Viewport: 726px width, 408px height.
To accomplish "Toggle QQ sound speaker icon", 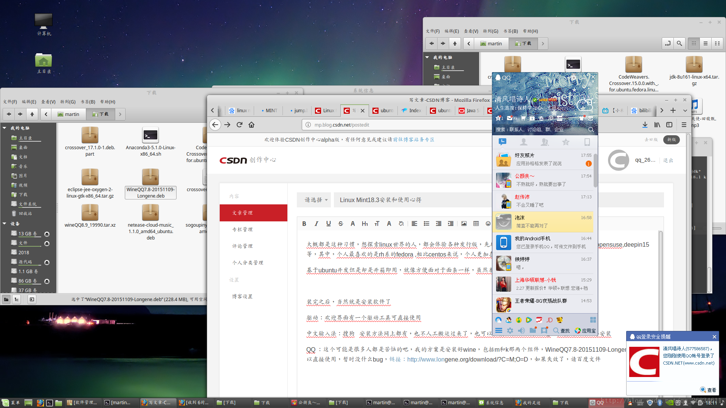I will (x=521, y=331).
